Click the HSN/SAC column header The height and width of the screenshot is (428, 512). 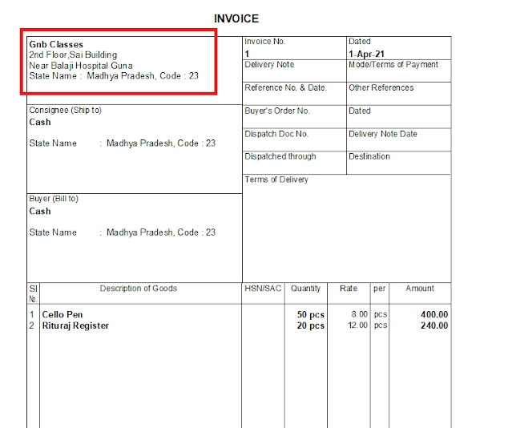coord(263,289)
